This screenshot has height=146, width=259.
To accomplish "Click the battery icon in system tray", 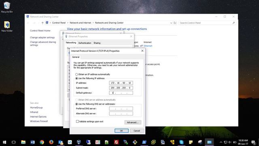I will 235,142.
